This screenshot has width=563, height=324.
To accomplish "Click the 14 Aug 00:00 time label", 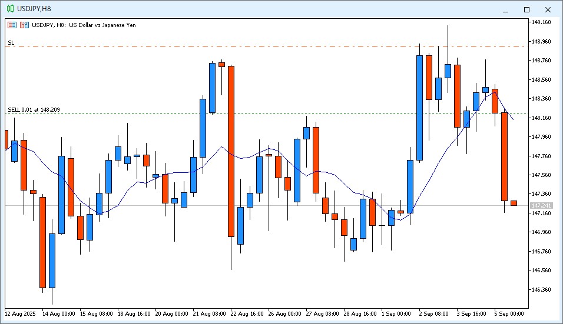I will pos(58,314).
